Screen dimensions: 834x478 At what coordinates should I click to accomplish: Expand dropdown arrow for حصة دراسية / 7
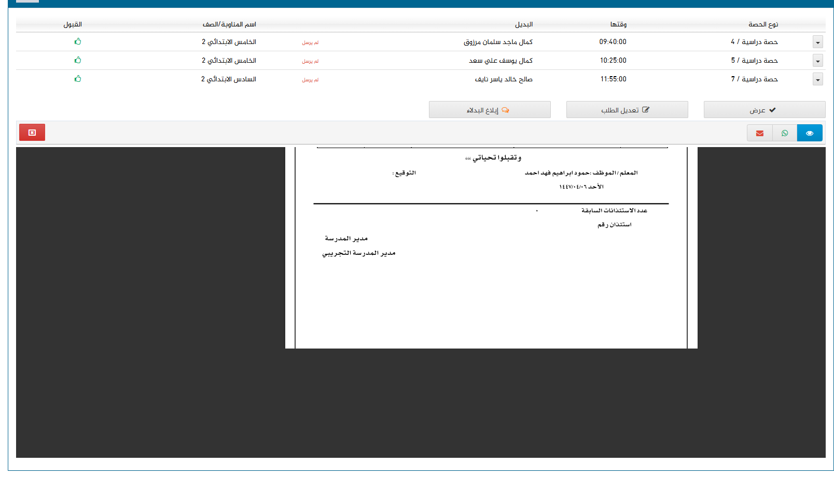coord(817,80)
